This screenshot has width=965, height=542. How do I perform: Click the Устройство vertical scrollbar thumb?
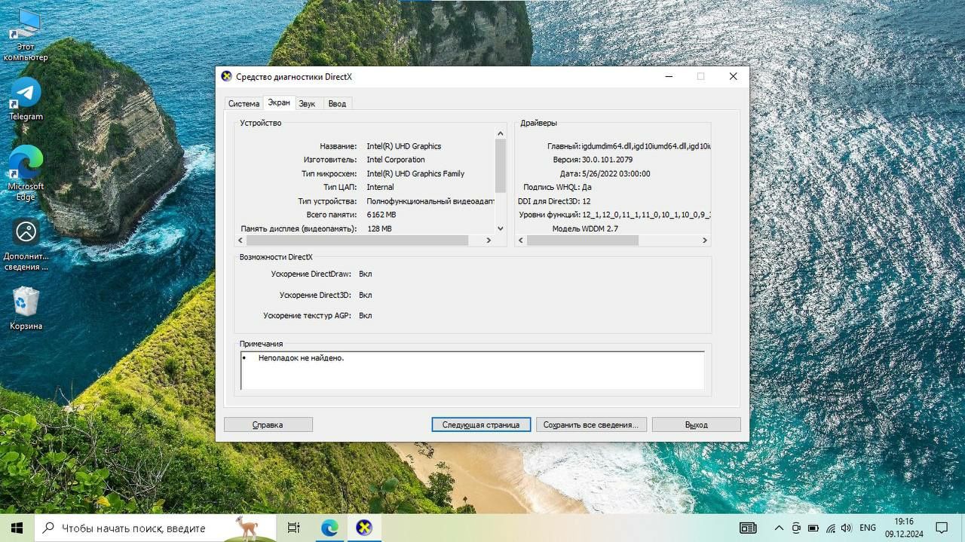click(x=501, y=166)
